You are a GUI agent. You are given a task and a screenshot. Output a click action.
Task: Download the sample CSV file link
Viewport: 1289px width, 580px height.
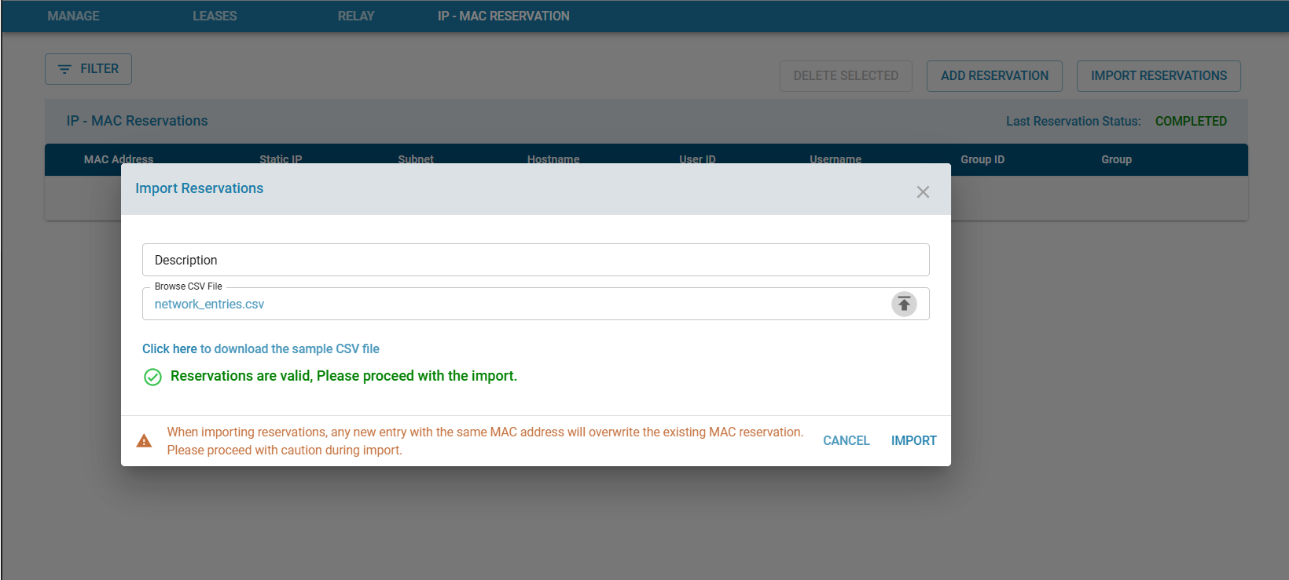tap(261, 348)
